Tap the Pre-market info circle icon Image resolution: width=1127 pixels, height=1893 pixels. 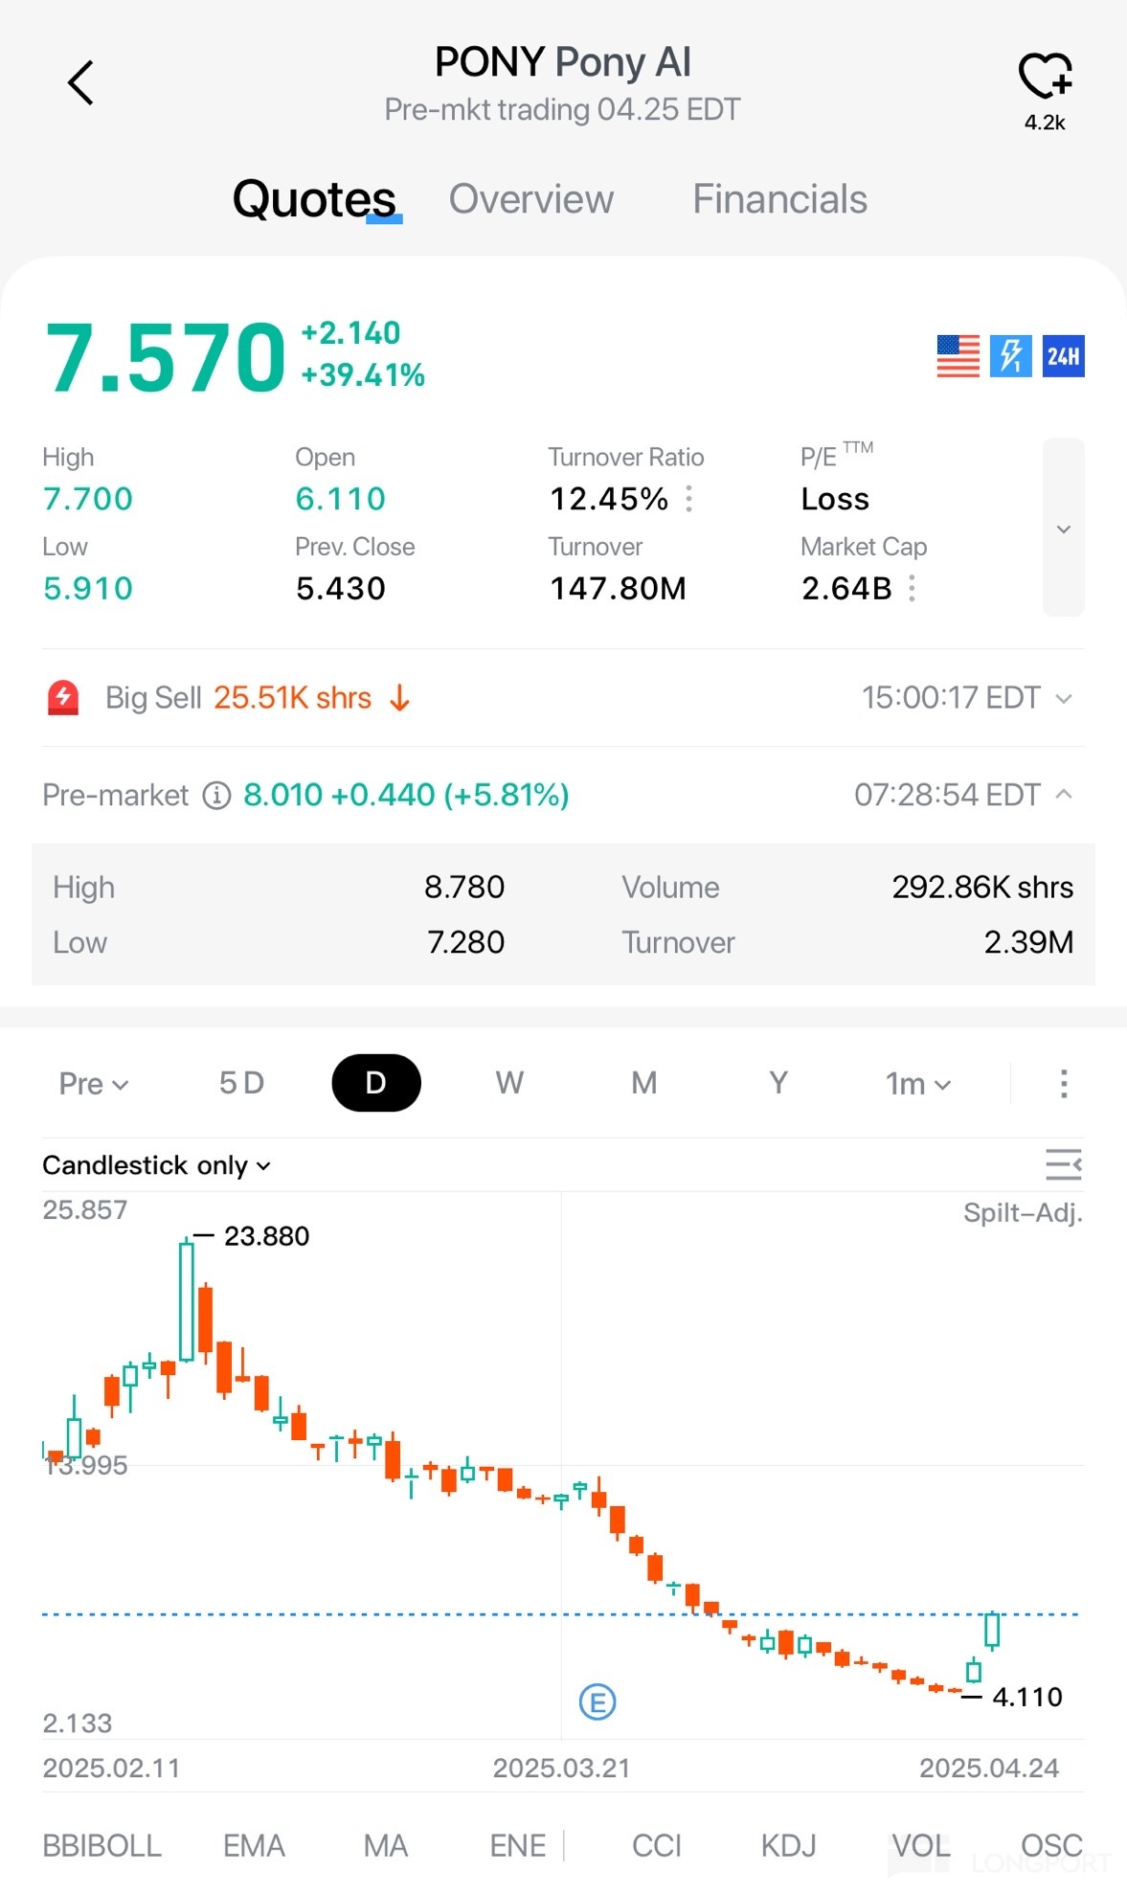pyautogui.click(x=217, y=795)
